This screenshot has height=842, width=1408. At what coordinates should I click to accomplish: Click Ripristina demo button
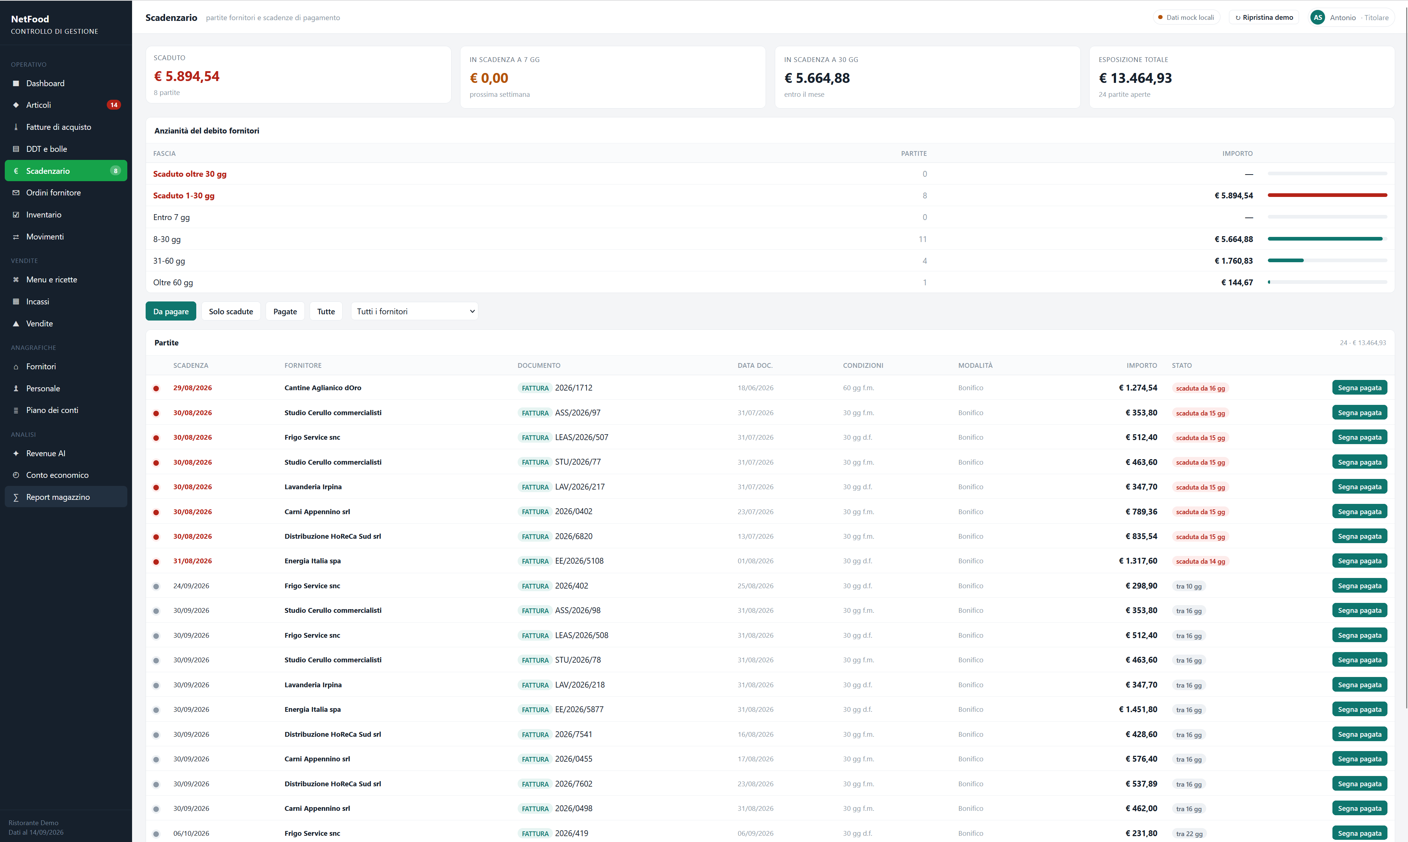[1264, 18]
